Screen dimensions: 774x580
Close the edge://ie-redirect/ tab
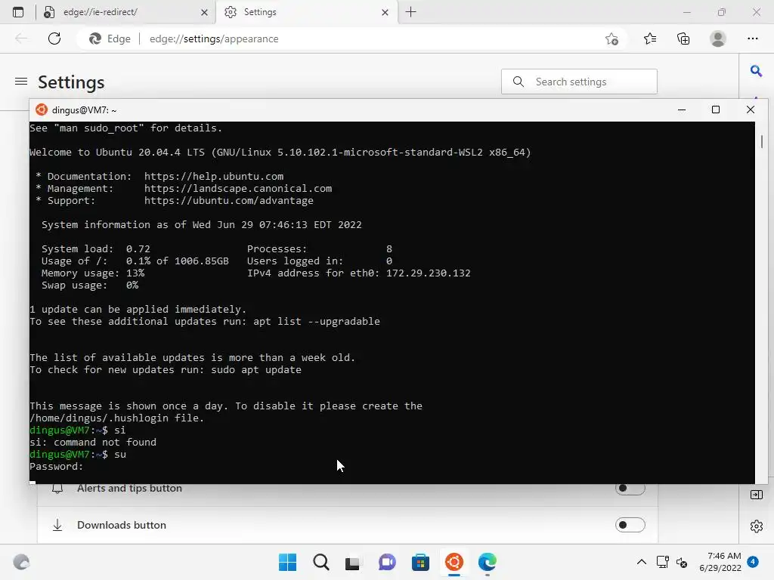point(204,12)
